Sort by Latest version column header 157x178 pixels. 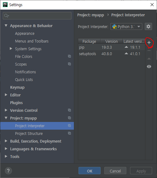tap(134, 41)
